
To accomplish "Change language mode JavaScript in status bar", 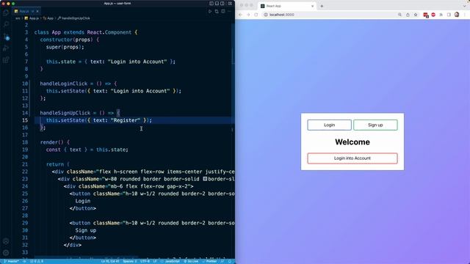I will point(170,261).
